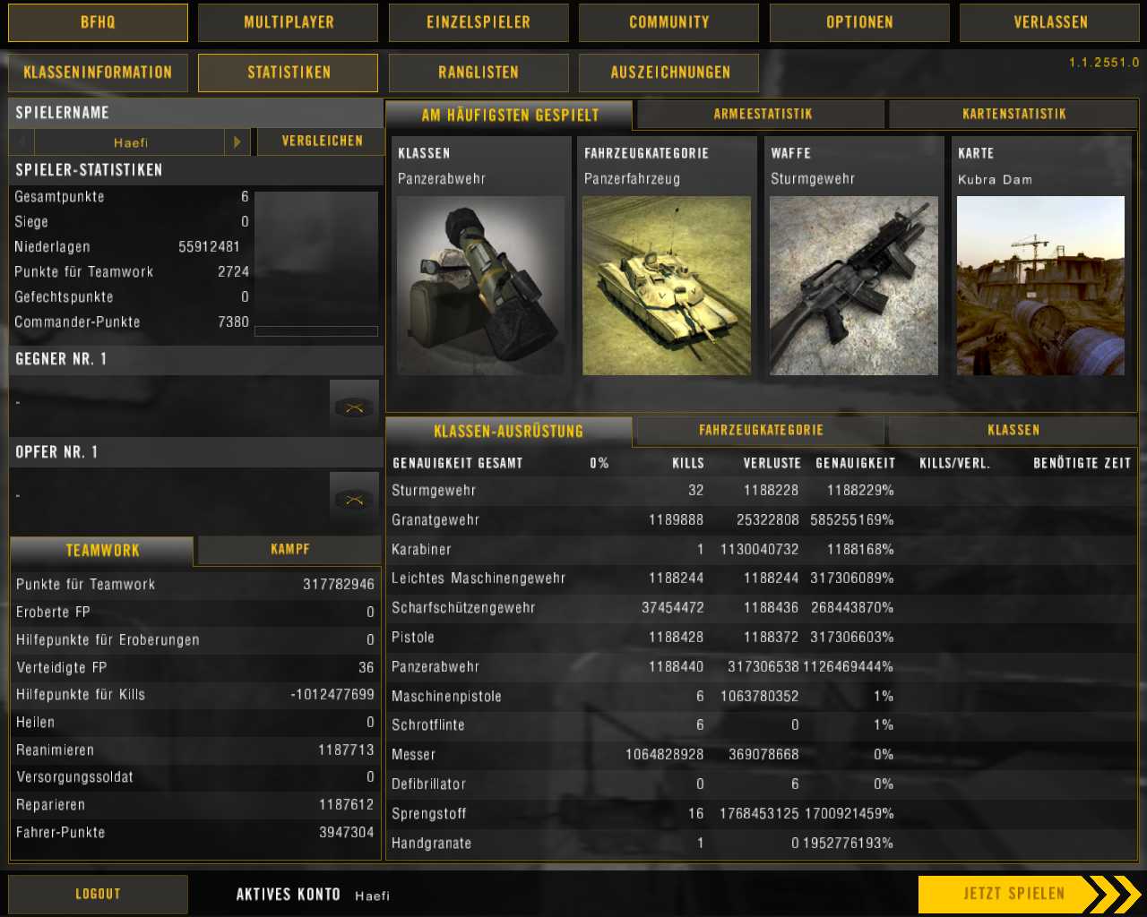Image resolution: width=1147 pixels, height=917 pixels.
Task: Open the Kartenstatistik tab
Action: click(1013, 114)
